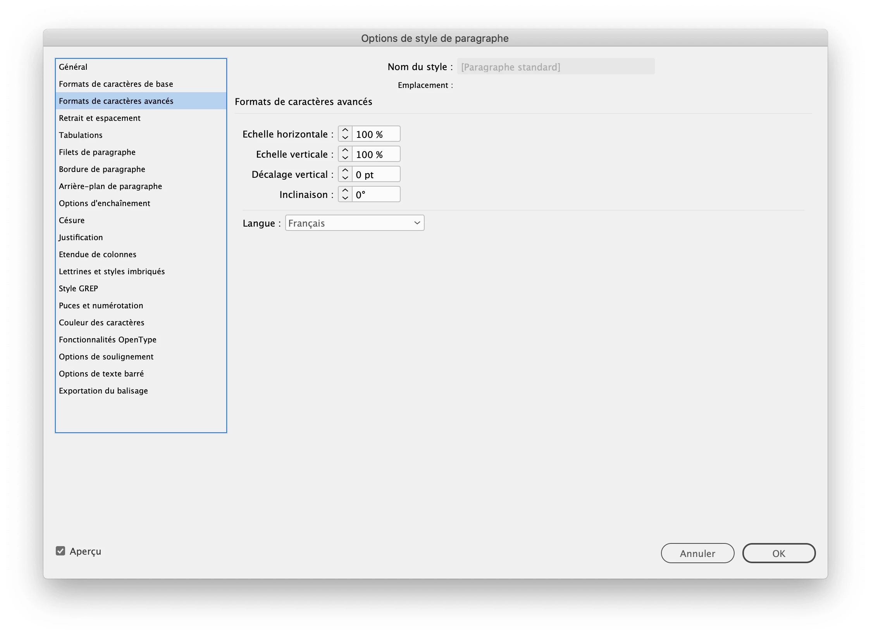Select Fonctionnalités OpenType category
Viewport: 871px width, 636px height.
coord(107,339)
